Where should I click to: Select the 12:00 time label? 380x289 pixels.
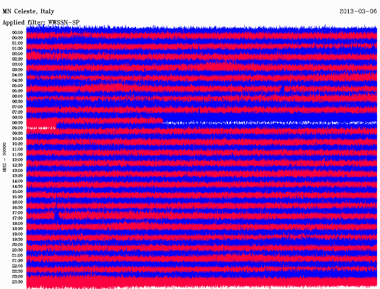pyautogui.click(x=17, y=160)
